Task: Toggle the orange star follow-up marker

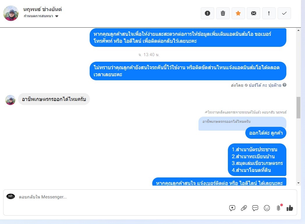Action: click(x=238, y=13)
